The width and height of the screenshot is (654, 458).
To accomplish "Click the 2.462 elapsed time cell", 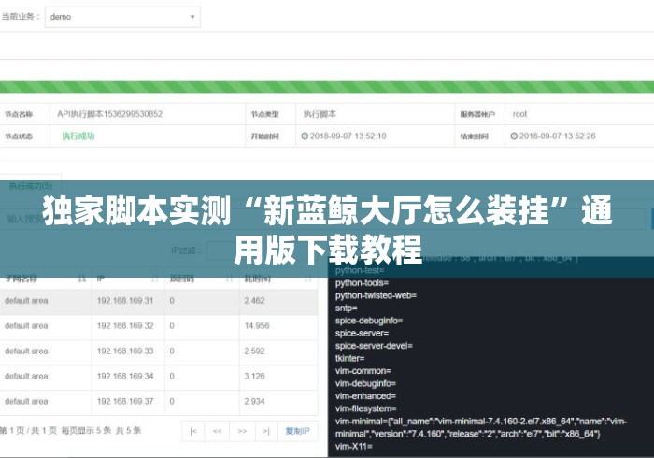I will 254,301.
